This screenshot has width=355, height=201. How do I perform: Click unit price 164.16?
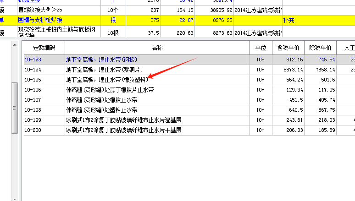click(185, 10)
